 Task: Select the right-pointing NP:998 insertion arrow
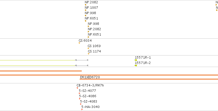(x=88, y=26)
